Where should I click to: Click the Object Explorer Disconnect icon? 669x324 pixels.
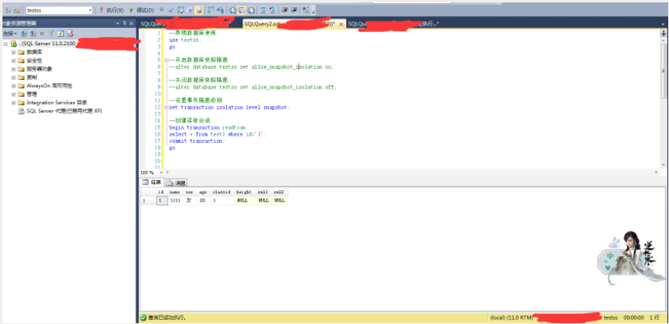pos(33,33)
